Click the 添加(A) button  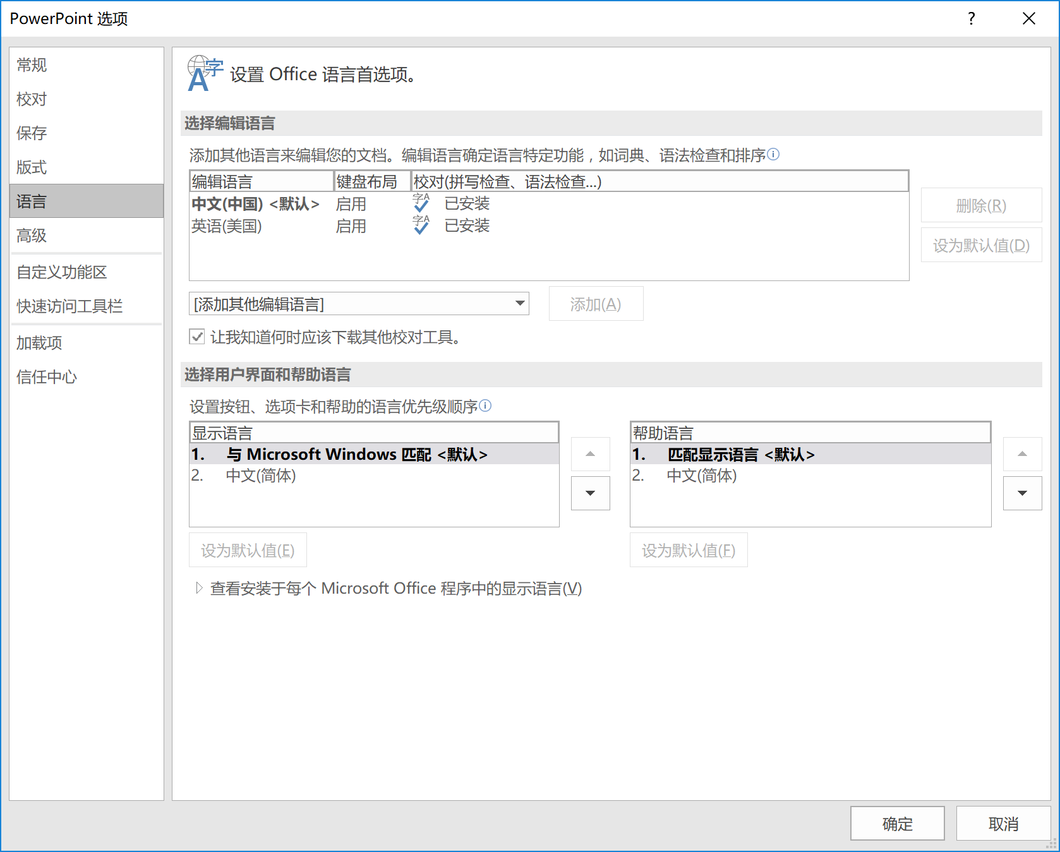click(x=596, y=304)
